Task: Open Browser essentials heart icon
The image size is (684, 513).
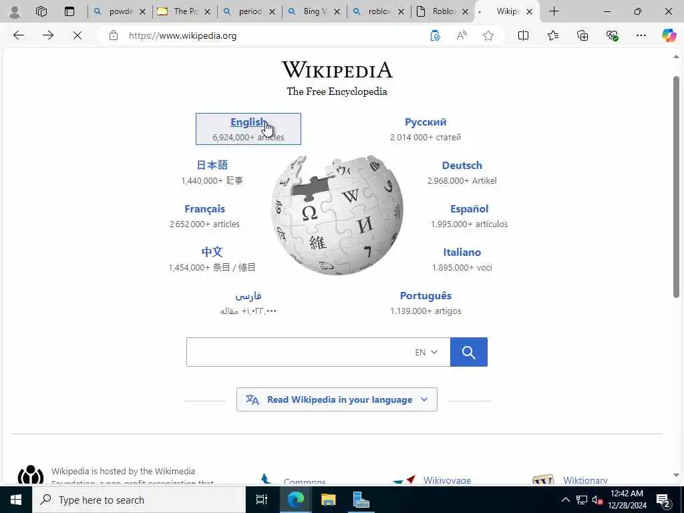Action: pos(612,35)
